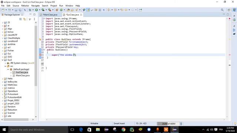
Task: Fold the imports block at line 1
Action: (44, 18)
